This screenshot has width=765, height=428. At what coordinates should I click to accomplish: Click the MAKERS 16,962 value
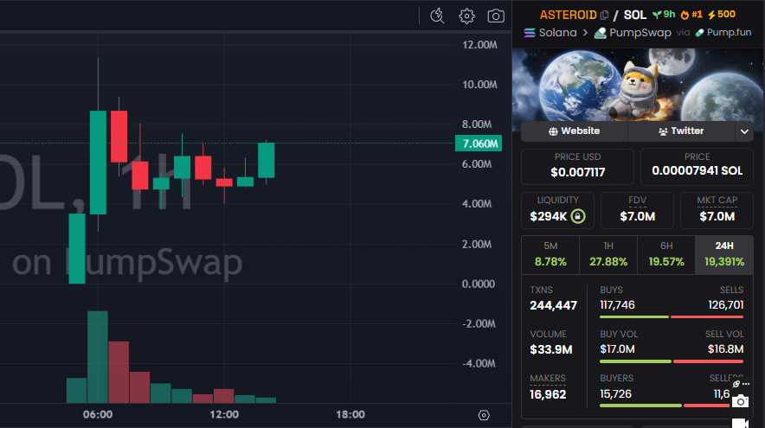(x=548, y=394)
